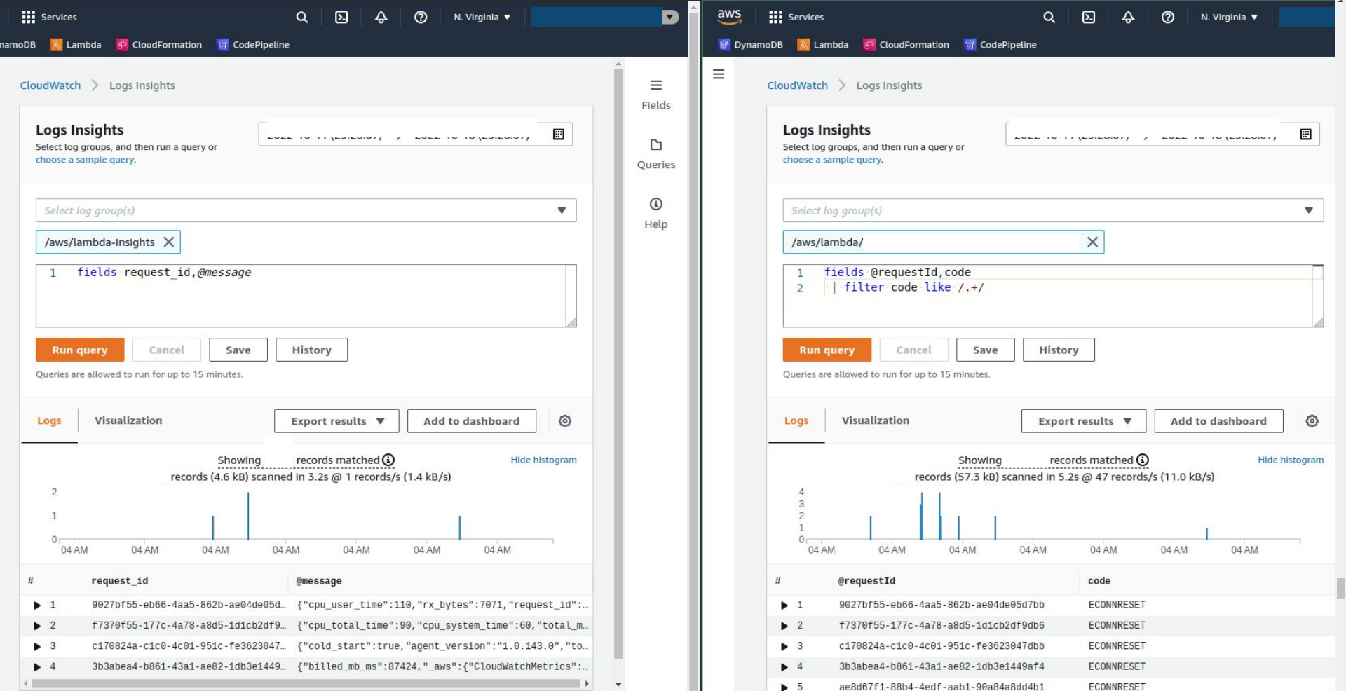Viewport: 1346px width, 691px height.
Task: Open notifications bell in left window
Action: point(381,17)
